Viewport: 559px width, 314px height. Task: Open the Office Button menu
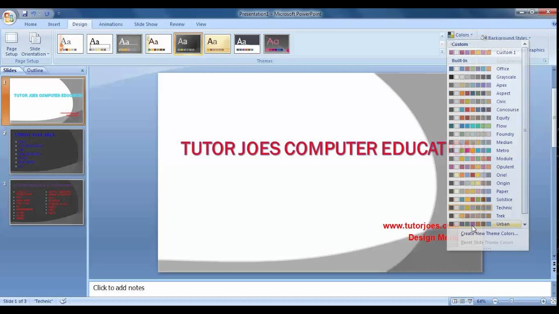point(9,17)
